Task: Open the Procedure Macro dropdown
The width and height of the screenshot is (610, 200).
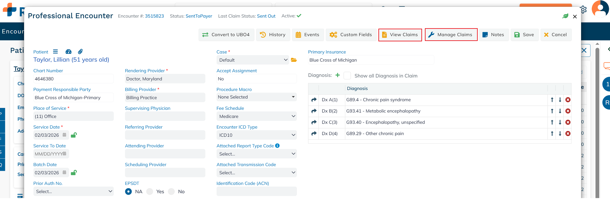Action: coord(256,97)
